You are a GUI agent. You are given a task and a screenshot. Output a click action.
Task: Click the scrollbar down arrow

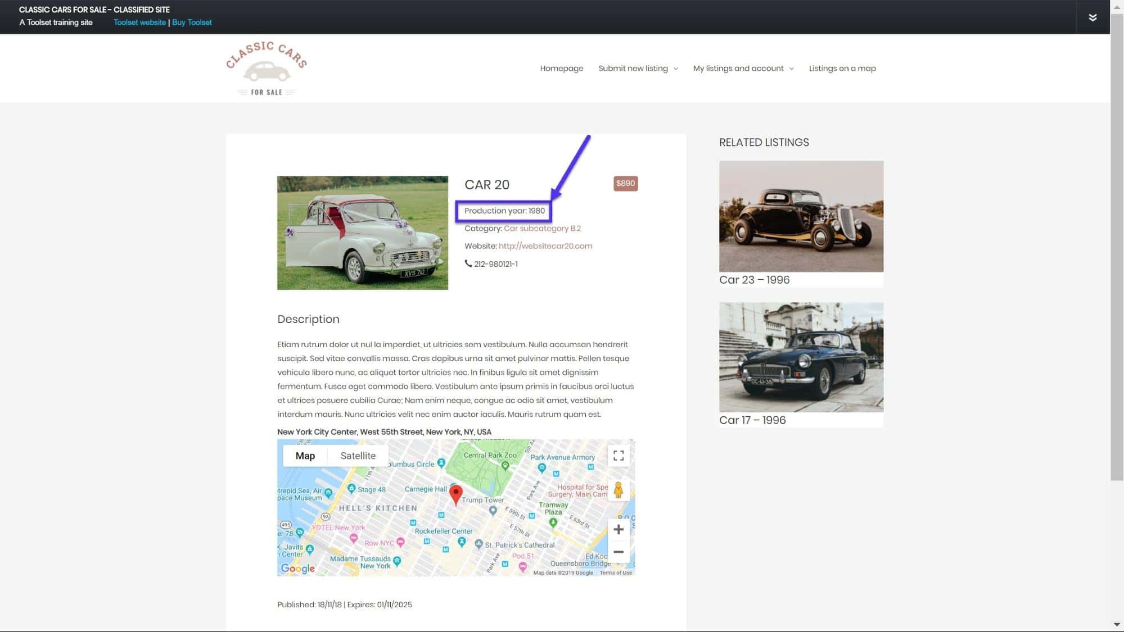point(1118,625)
